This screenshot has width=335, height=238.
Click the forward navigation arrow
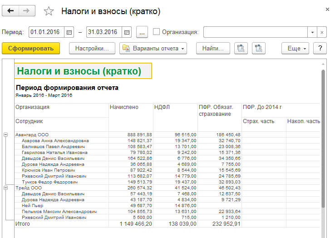(x=26, y=11)
